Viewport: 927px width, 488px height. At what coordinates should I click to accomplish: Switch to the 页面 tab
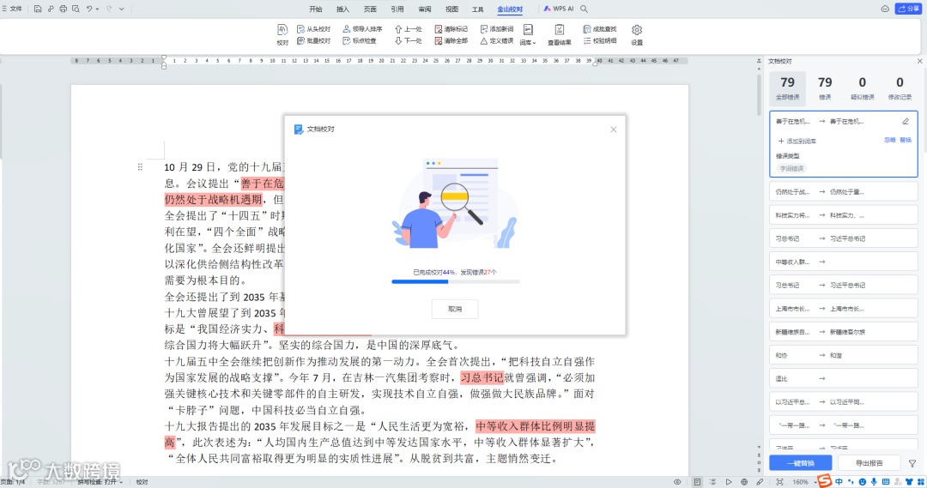click(370, 9)
